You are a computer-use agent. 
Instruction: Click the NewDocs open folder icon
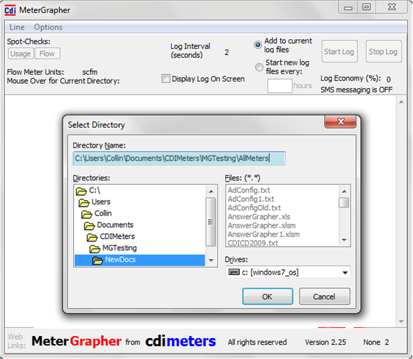click(97, 260)
